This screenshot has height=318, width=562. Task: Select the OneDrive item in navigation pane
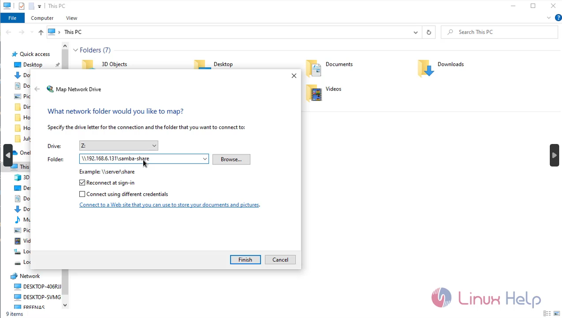coord(22,152)
